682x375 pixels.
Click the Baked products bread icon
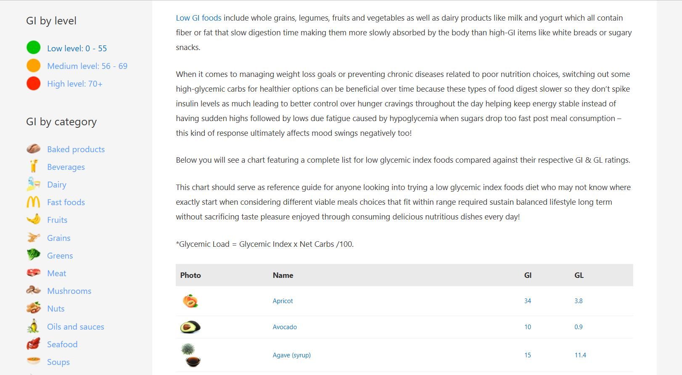(x=33, y=149)
